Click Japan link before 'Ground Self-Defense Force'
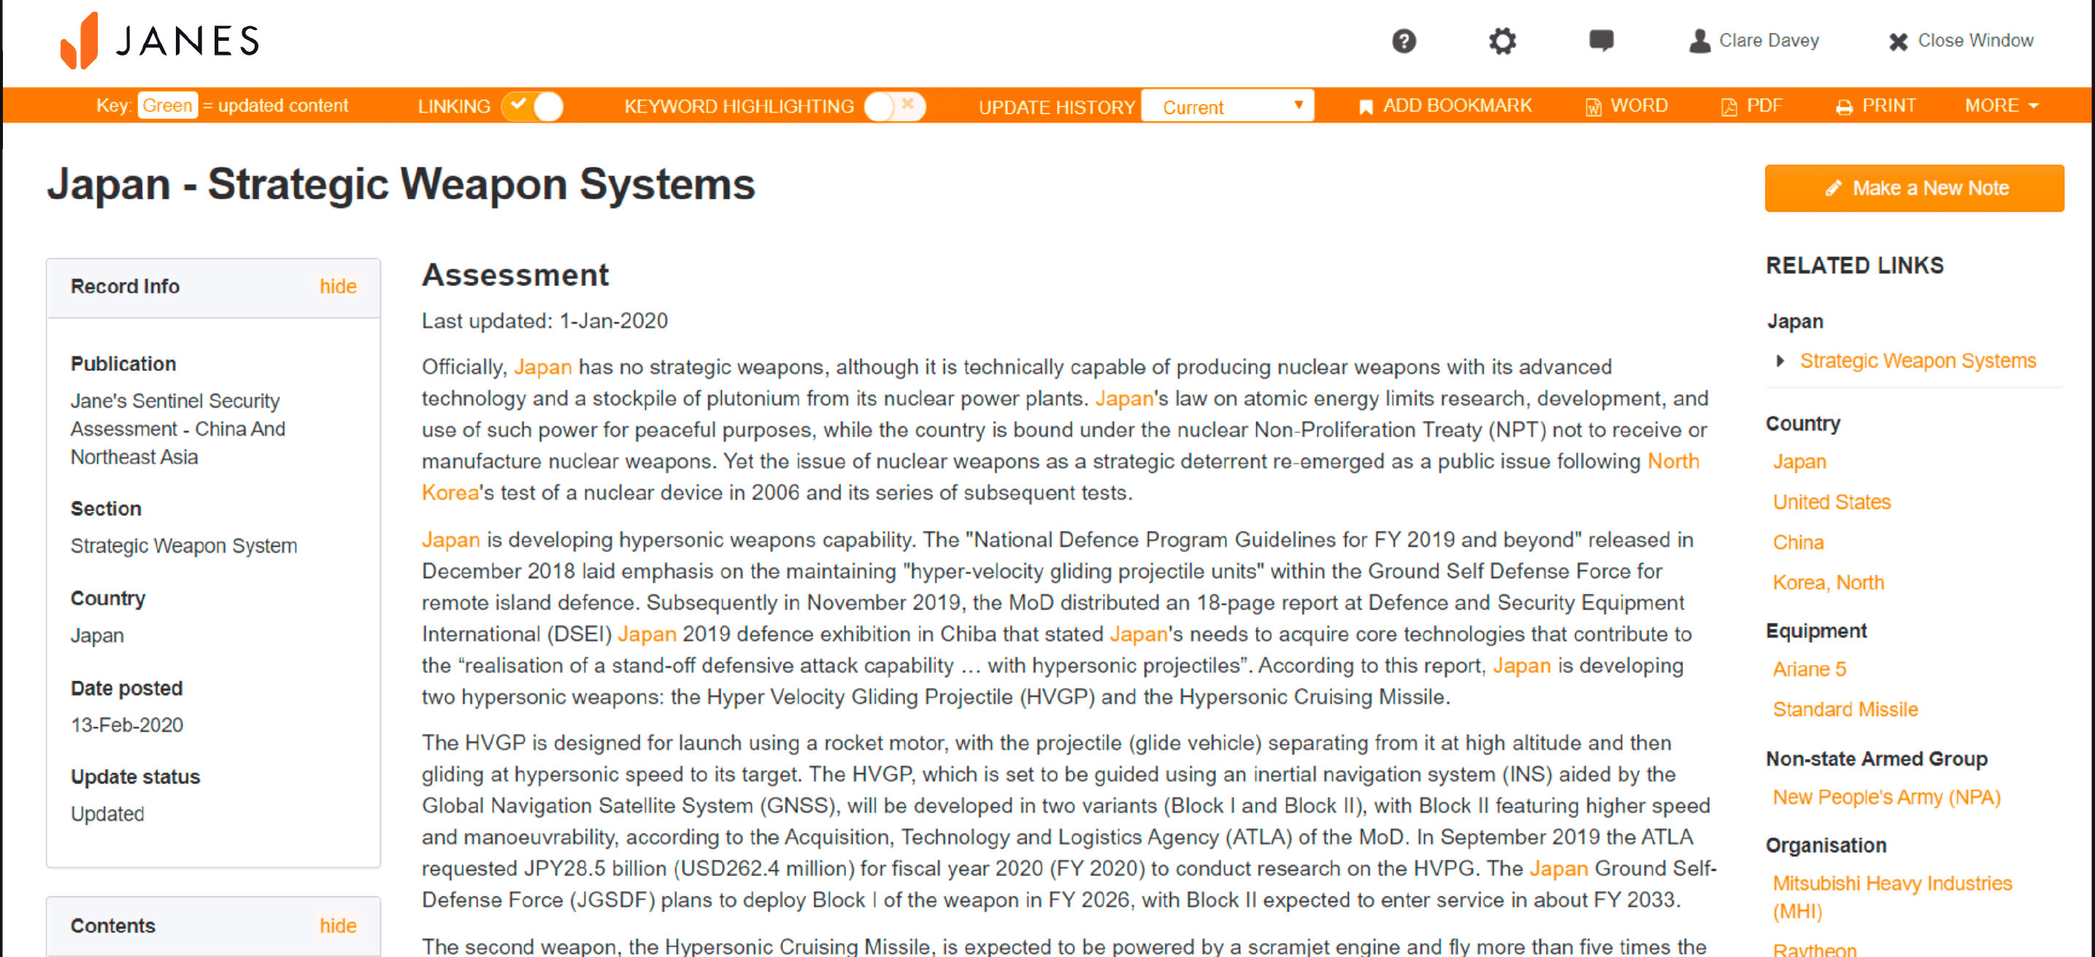The image size is (2095, 957). click(1558, 869)
